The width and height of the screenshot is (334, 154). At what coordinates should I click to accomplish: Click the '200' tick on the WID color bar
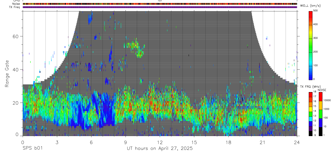(316, 52)
